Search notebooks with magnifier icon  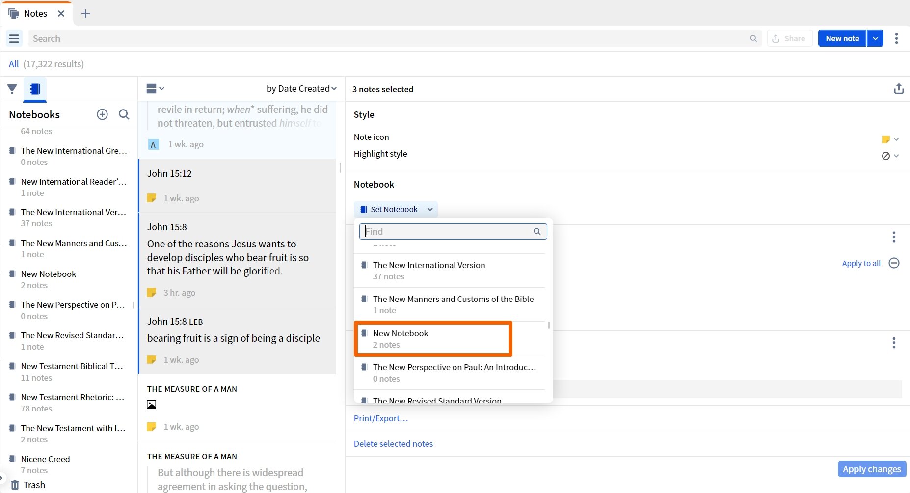point(124,114)
